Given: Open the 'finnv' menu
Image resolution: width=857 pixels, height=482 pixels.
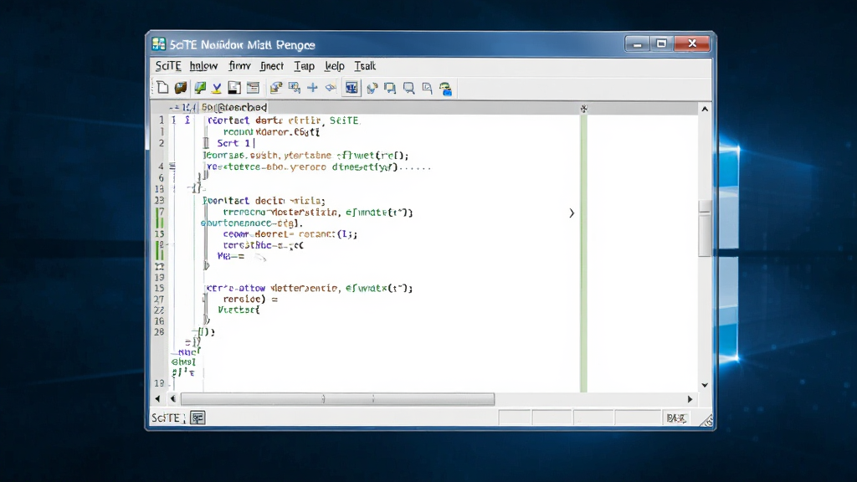Looking at the screenshot, I should coord(239,66).
